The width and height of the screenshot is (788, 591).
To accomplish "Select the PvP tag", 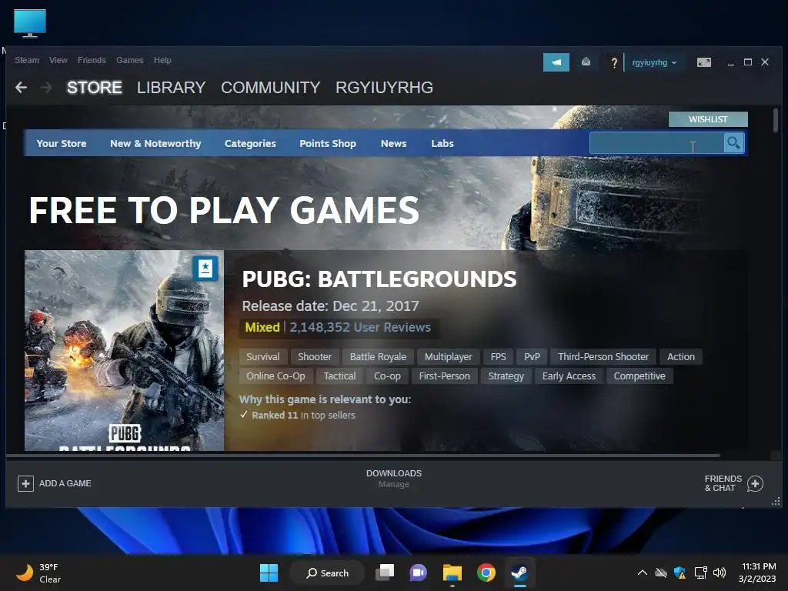I will pos(532,357).
